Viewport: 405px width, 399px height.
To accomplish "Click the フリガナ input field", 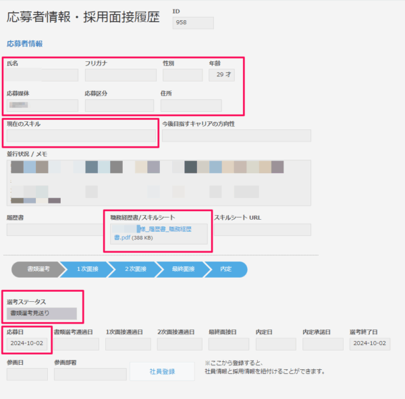I will click(x=119, y=75).
